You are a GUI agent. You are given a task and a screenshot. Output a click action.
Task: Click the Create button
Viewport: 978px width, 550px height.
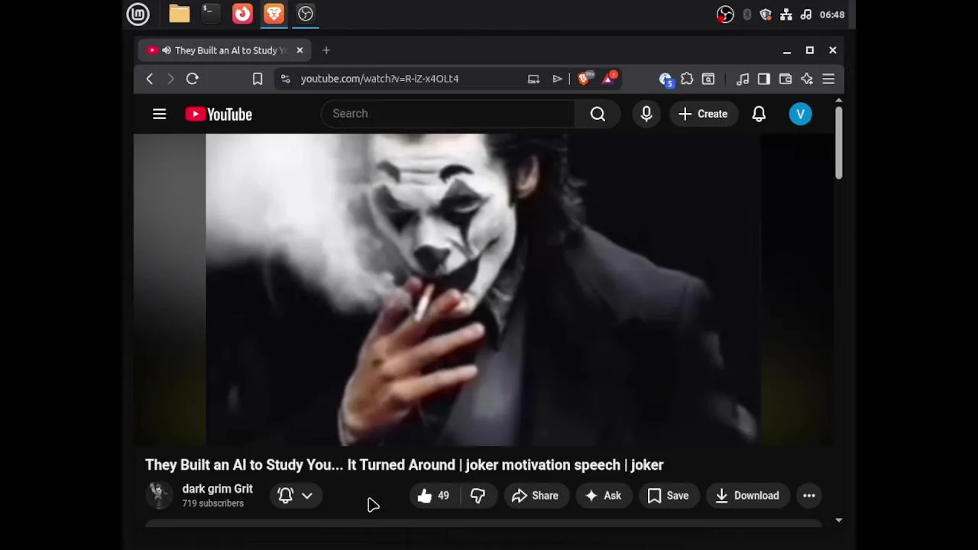pyautogui.click(x=703, y=114)
